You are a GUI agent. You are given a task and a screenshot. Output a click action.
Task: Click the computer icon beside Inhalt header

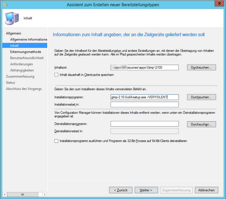[x=12, y=18]
